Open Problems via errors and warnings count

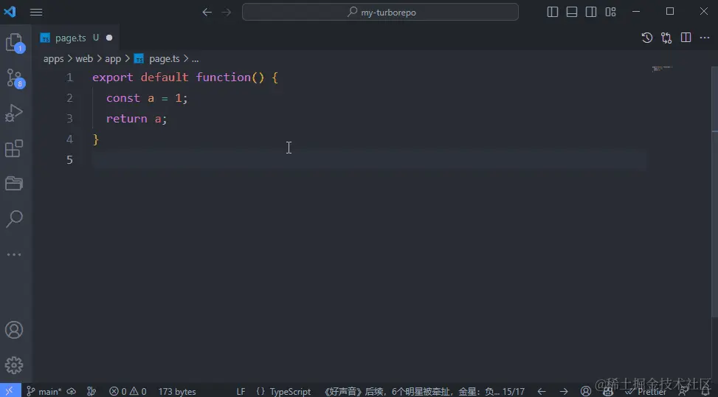[128, 392]
